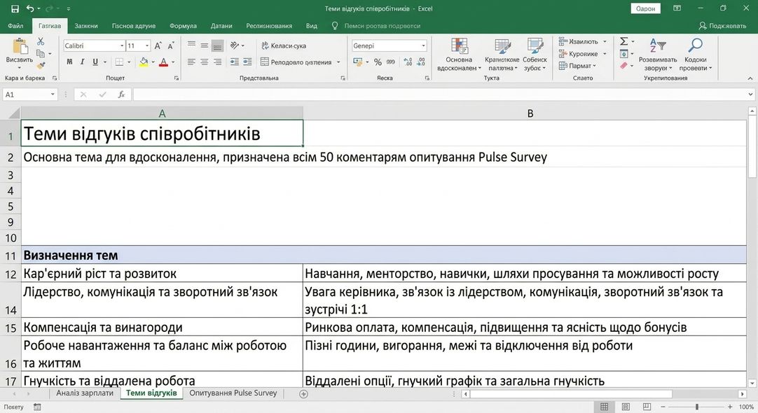
Task: Toggle Bold formatting
Action: coord(69,62)
